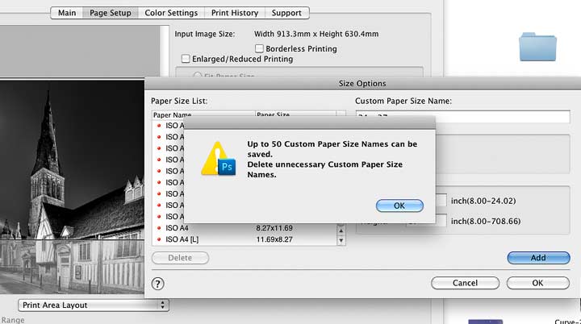Toggle the Enlarged/Reduced Printing checkbox
Viewport: 581px width, 324px height.
coord(186,59)
